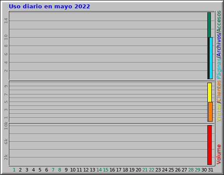Click the "10k" y-axis value in volume chart

click(6, 126)
